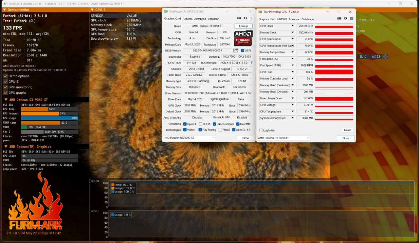Click the Subvendor Sapphire field
The image size is (419, 243).
195,57
